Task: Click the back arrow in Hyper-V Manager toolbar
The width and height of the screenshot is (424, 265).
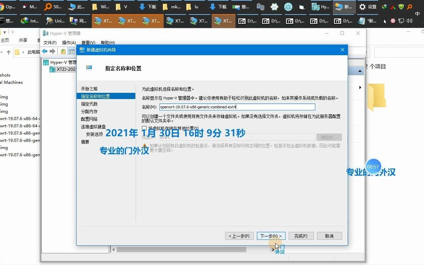Action: tap(45, 51)
